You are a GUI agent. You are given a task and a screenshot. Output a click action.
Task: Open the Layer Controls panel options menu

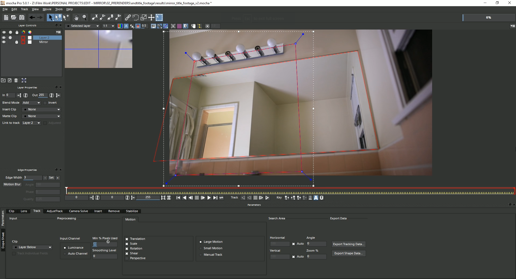[x=58, y=32]
